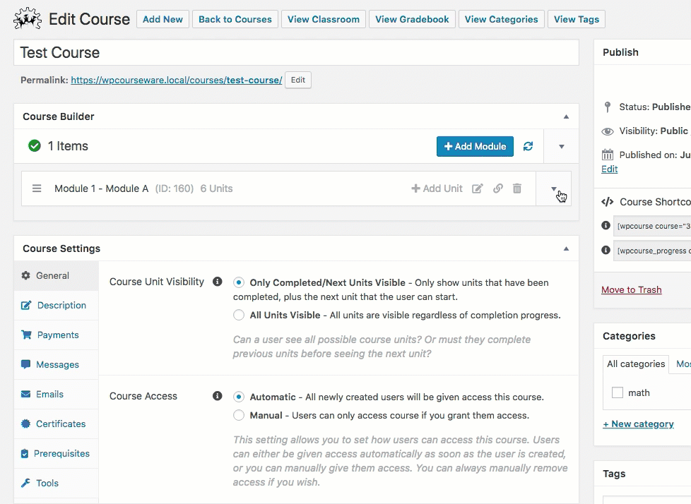Open the Certificates settings tab

pos(57,424)
